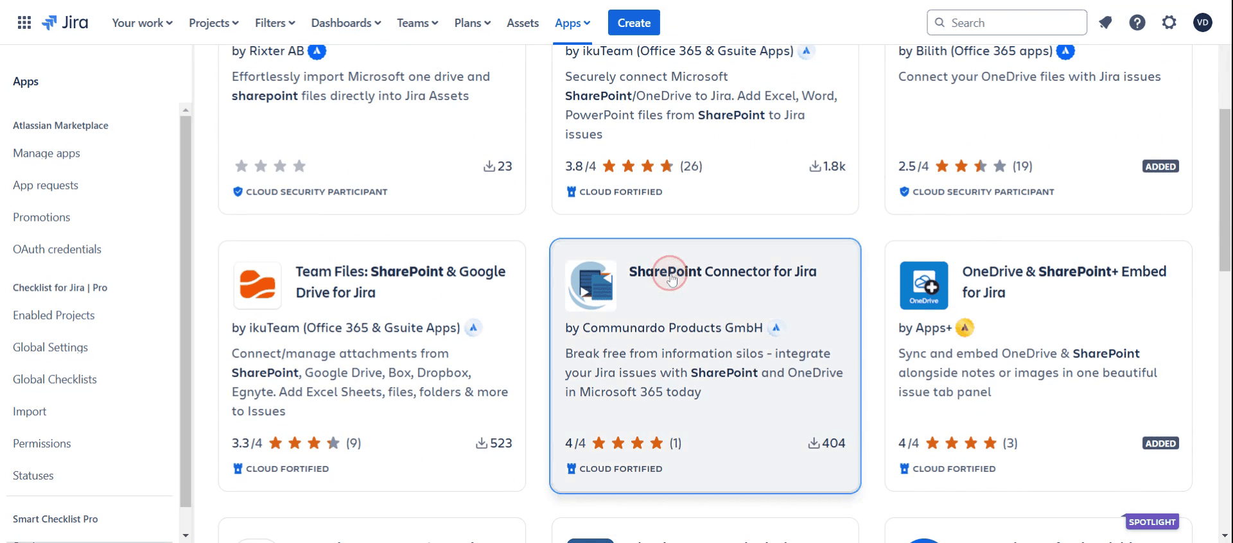
Task: Open Team Files: SharePoint & Google Drive title
Action: [400, 282]
